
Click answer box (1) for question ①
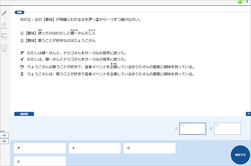(193, 129)
